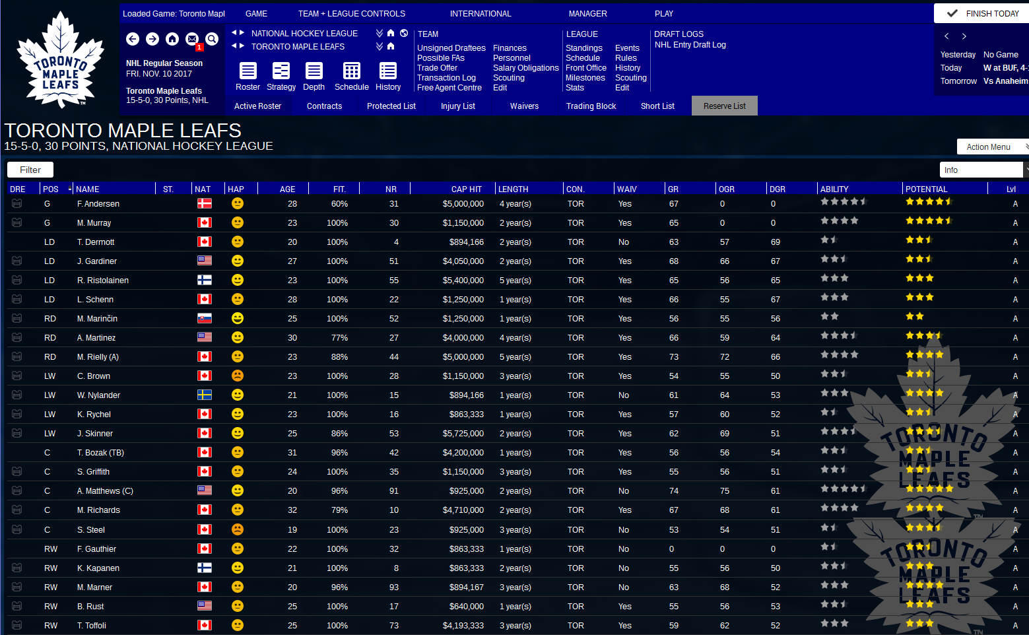Screen dimensions: 1029x635
Task: Click W. Nylander's Sweden flag icon
Action: pyautogui.click(x=205, y=395)
